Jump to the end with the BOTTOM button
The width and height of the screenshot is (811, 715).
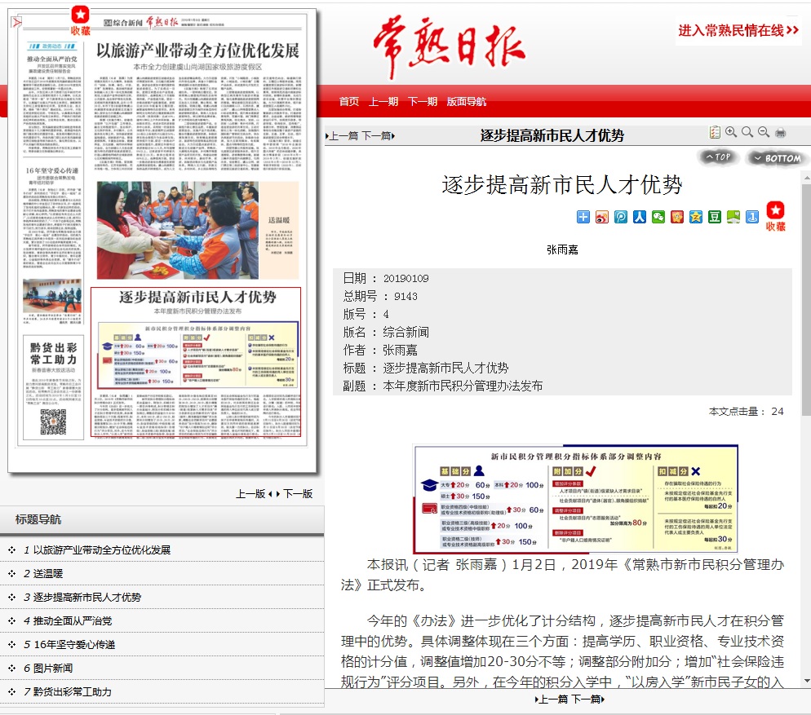(778, 158)
